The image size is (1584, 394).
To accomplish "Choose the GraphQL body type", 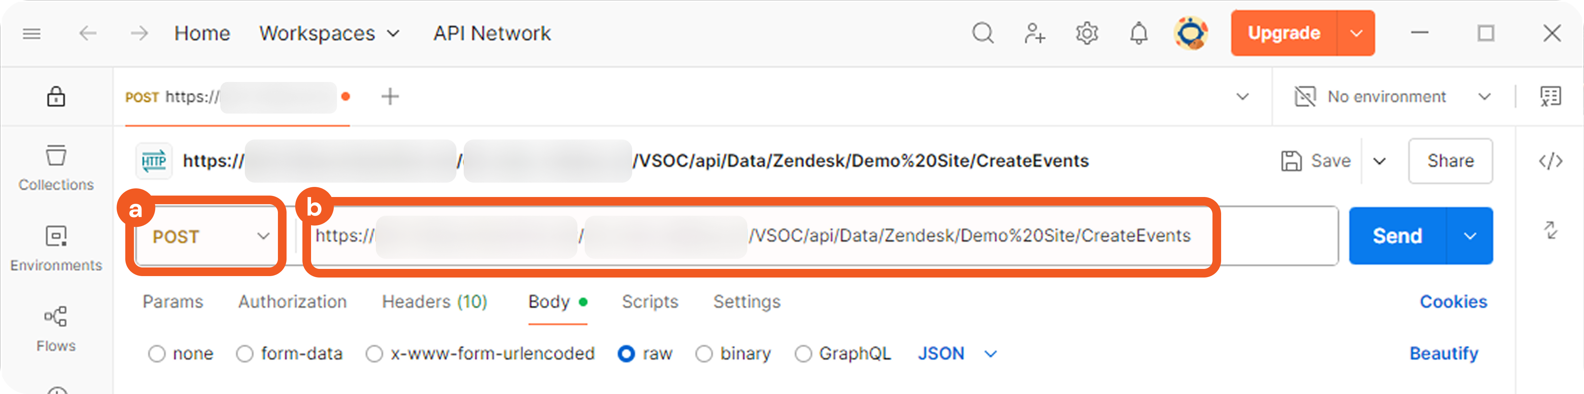I will [x=803, y=354].
